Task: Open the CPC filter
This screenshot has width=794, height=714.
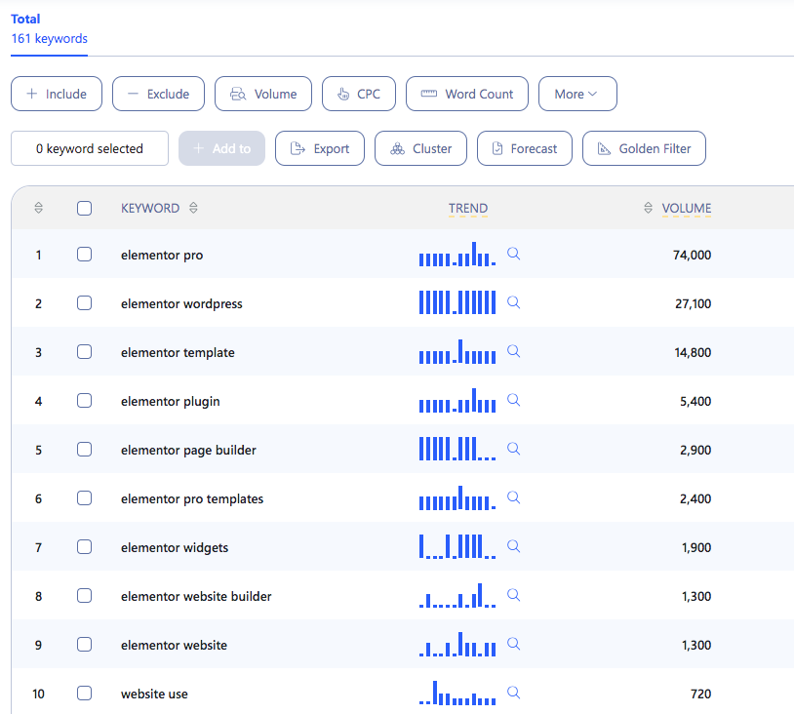Action: [359, 94]
